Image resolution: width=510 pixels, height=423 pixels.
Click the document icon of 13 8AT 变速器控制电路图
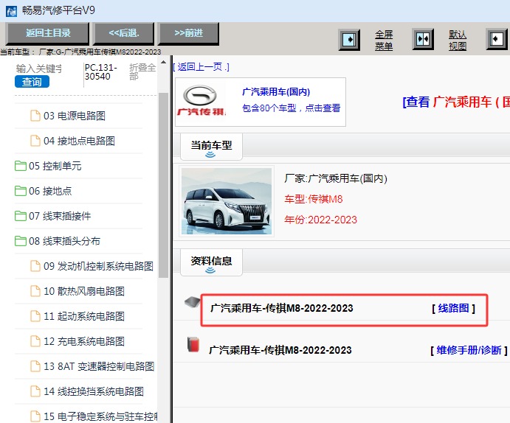pos(35,366)
